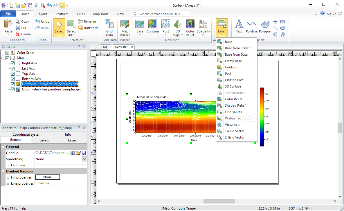Click the Cut button

(x=21, y=28)
